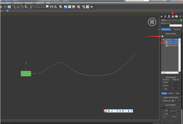Open the Help menu

tap(48, 3)
